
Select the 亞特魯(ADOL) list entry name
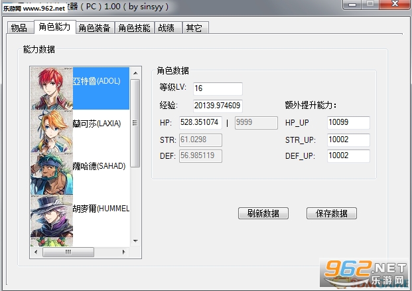point(96,81)
